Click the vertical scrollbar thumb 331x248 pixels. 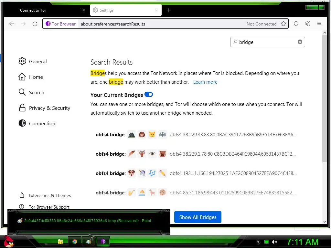pos(325,98)
